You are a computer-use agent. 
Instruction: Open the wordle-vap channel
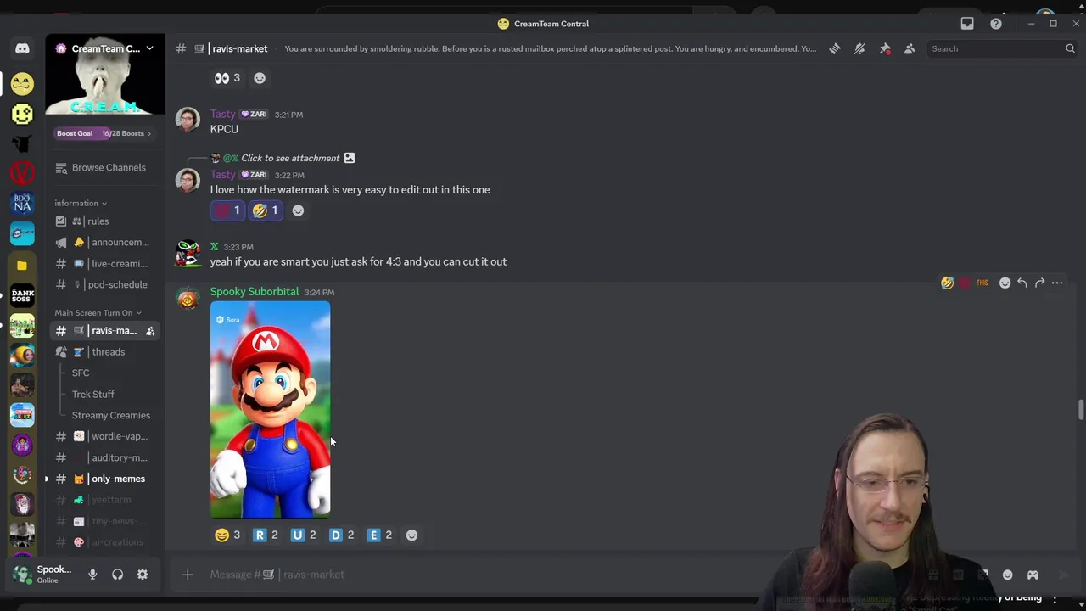(105, 436)
